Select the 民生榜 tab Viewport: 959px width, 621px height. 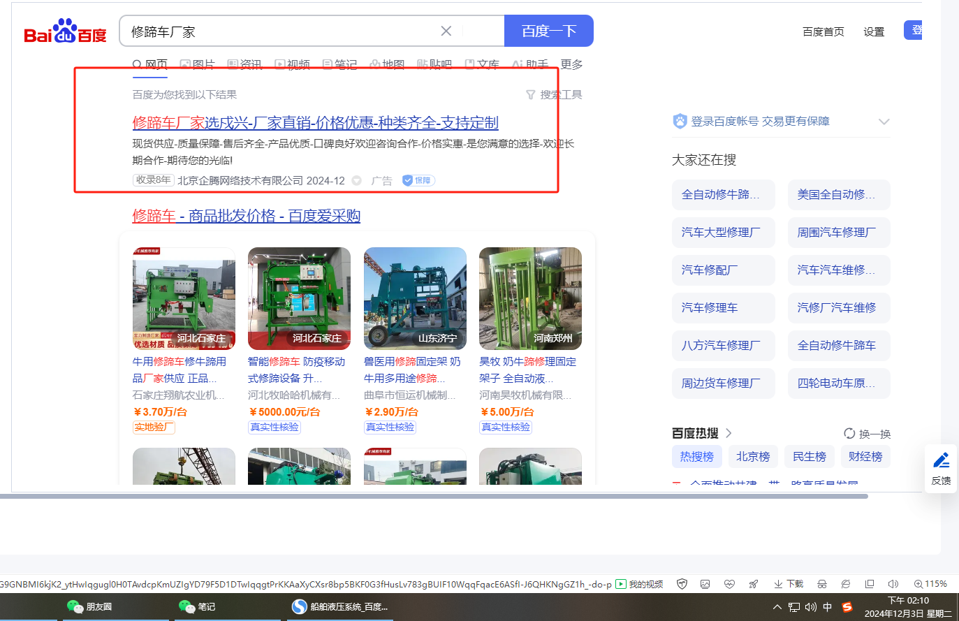[810, 457]
